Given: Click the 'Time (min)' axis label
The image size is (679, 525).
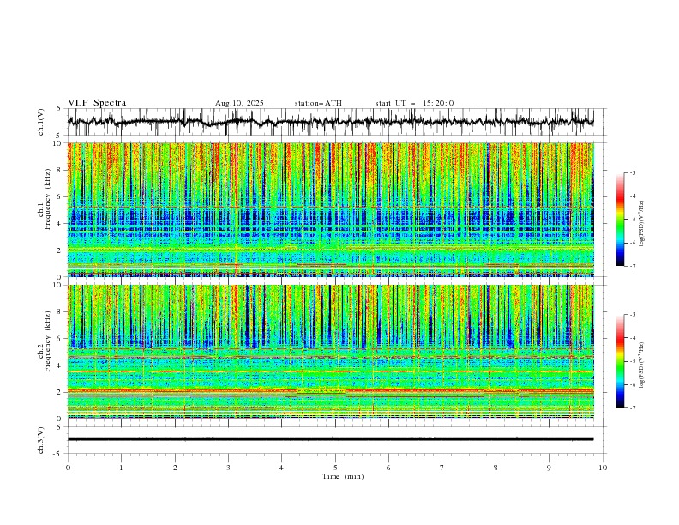Looking at the screenshot, I should tap(343, 476).
